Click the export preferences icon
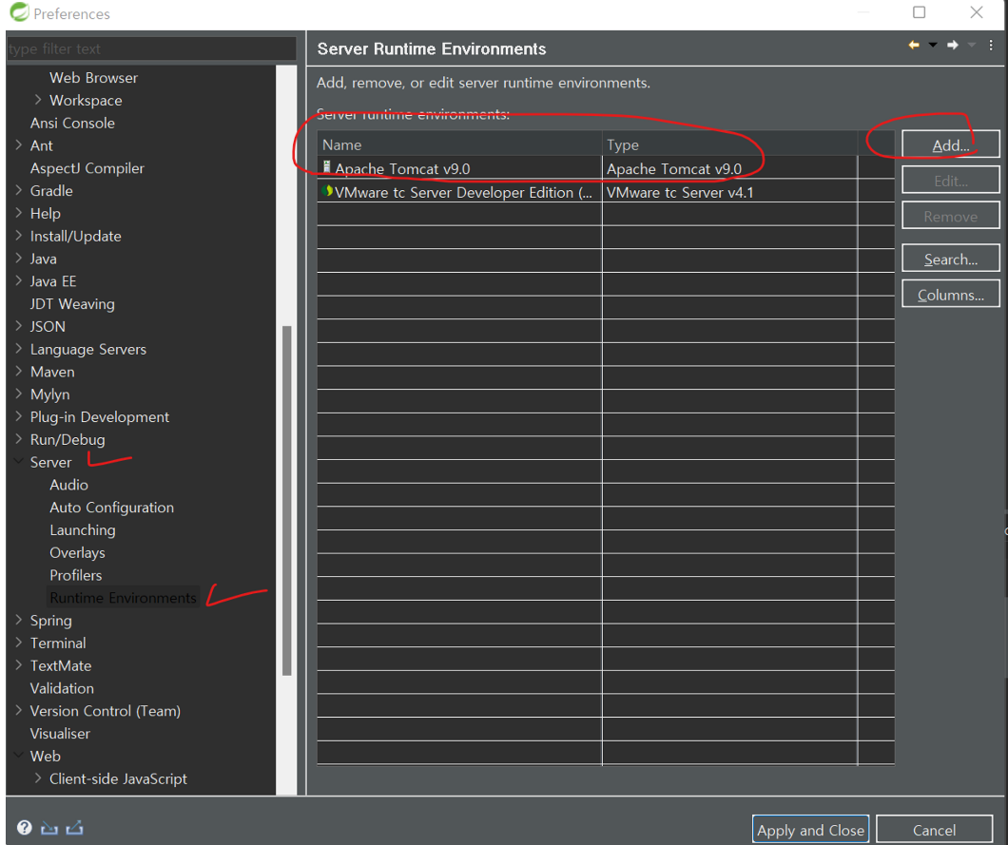This screenshot has width=1008, height=845. [74, 828]
